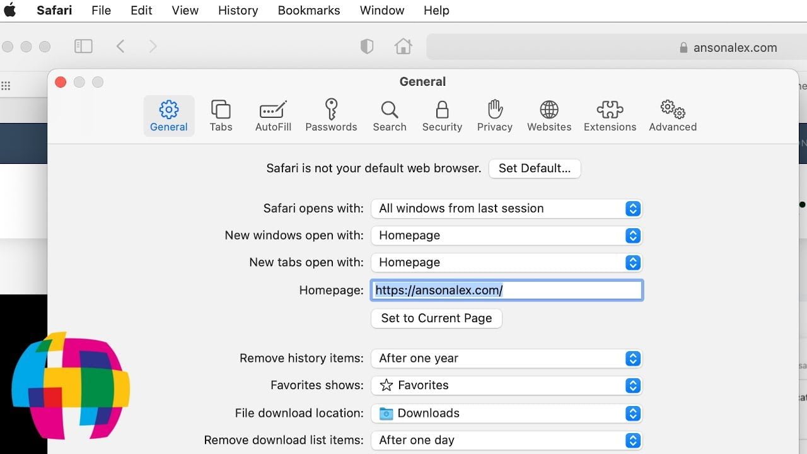
Task: Open the History menu
Action: pyautogui.click(x=238, y=10)
